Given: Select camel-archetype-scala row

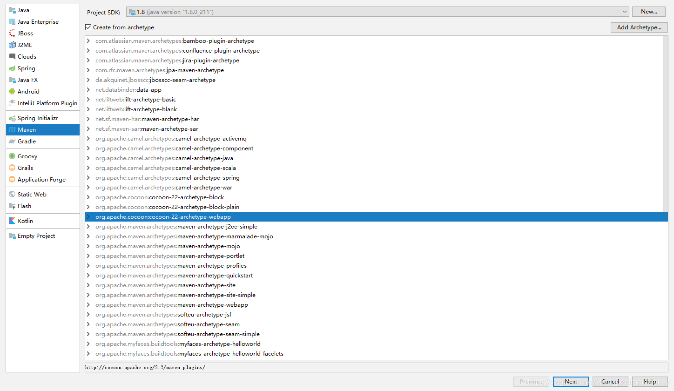Looking at the screenshot, I should coord(374,168).
